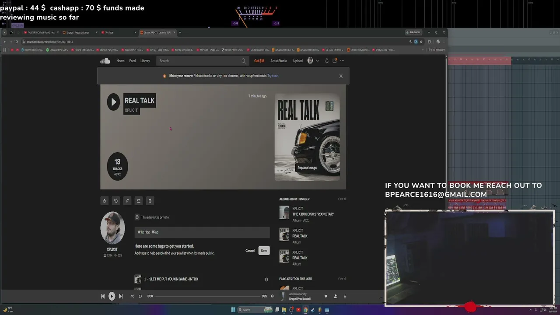Open File Explorer from taskbar

(x=284, y=310)
